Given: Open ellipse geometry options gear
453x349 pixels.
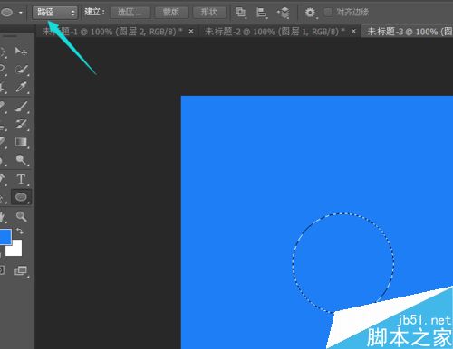Looking at the screenshot, I should click(311, 13).
